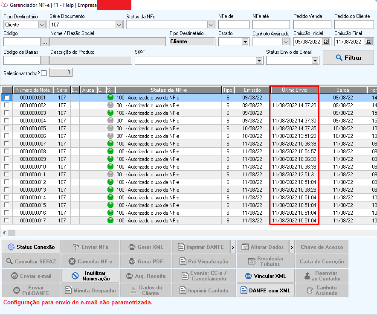
Task: Click green status icon of nota 000.000.001
Action: click(x=110, y=98)
